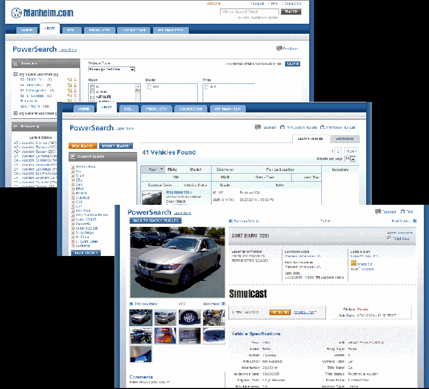Viewport: 429px width, 389px height.
Task: Click the orange CR grade icon beside Grade 5.0
Action: tap(353, 263)
